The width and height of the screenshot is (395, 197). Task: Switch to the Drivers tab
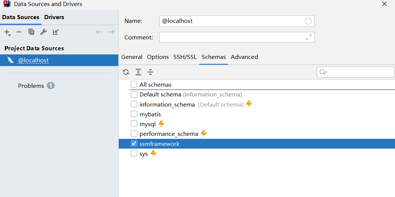click(54, 17)
